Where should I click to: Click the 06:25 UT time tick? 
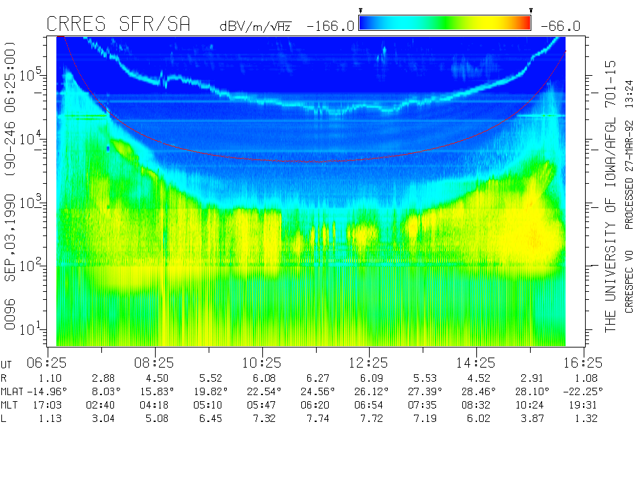46,363
